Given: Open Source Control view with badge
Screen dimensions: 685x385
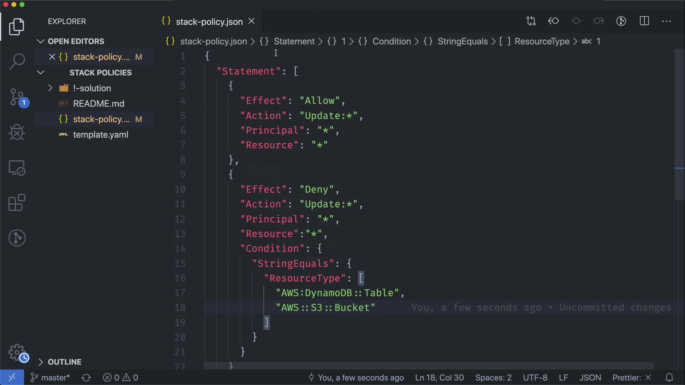Looking at the screenshot, I should click(x=17, y=97).
